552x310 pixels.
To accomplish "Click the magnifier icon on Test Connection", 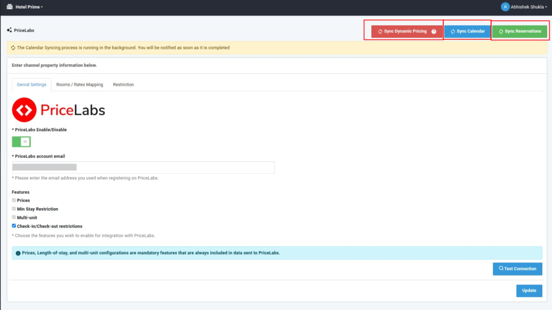I will (x=501, y=269).
